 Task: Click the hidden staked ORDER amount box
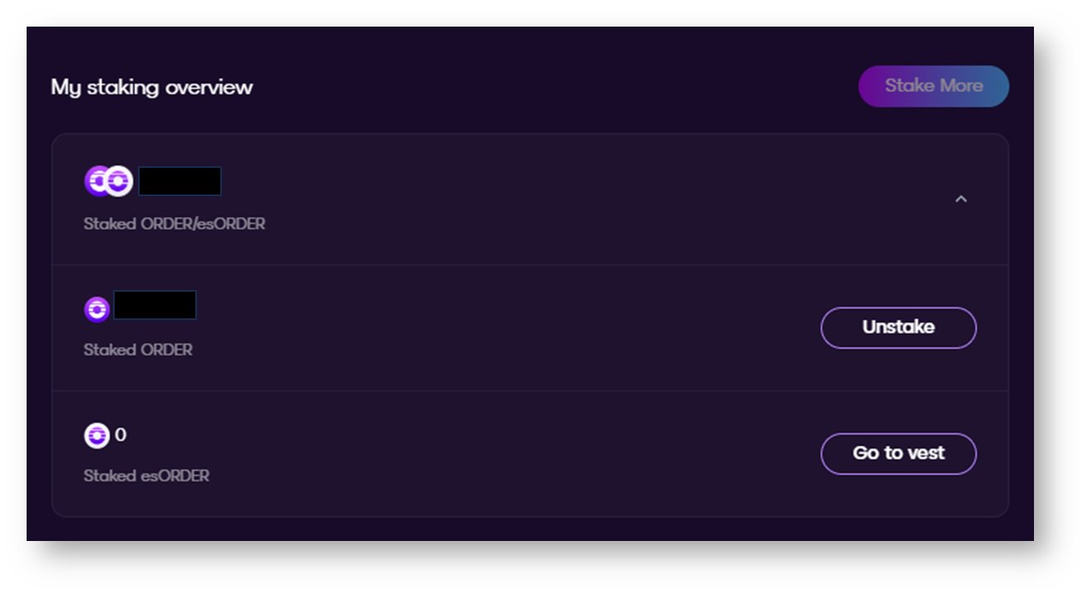[x=155, y=306]
